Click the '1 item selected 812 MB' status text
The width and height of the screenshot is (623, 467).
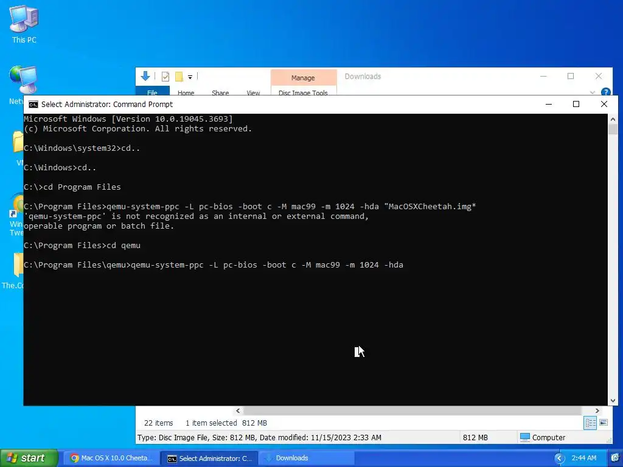226,423
